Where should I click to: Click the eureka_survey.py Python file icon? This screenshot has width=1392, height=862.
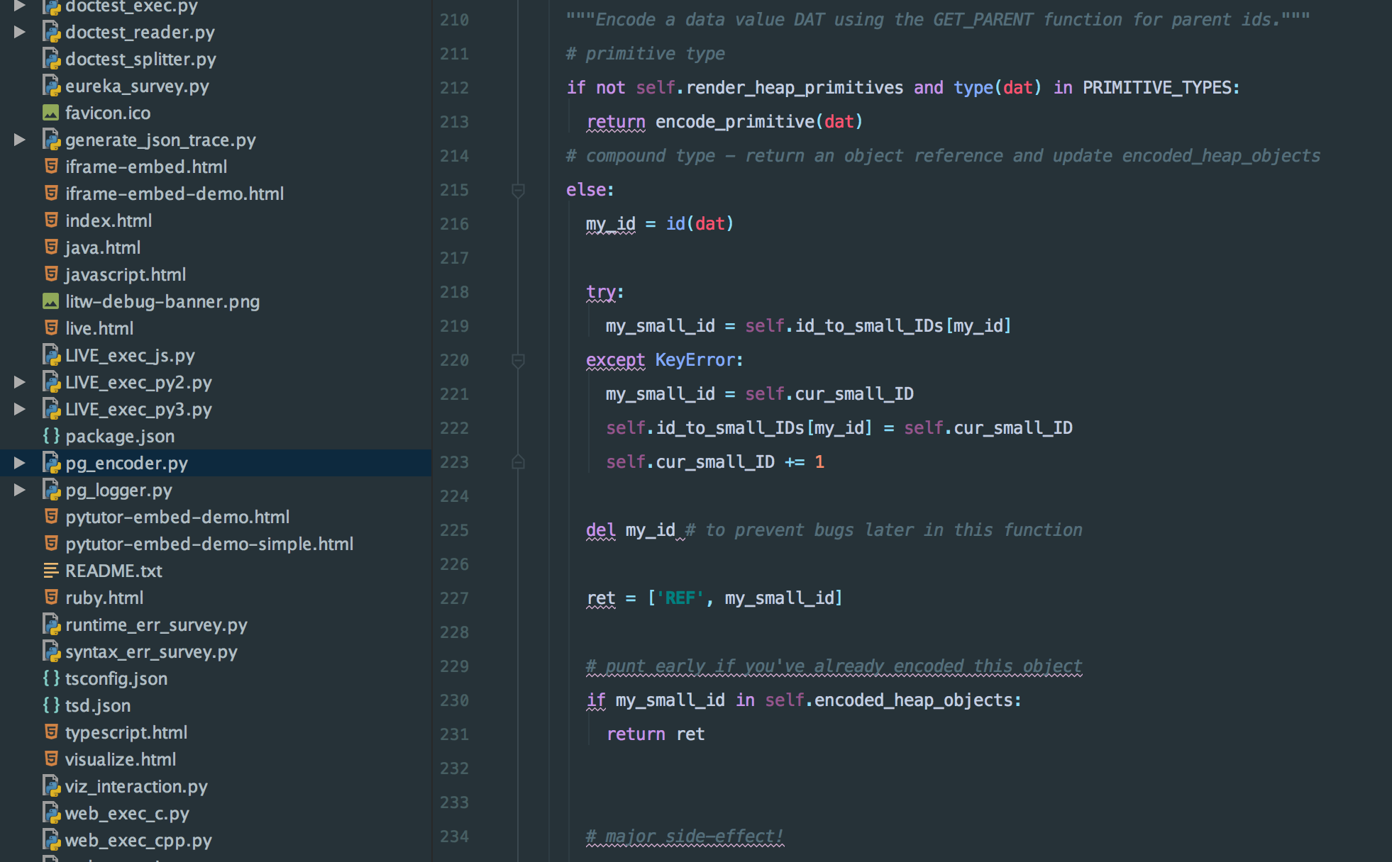click(x=51, y=86)
